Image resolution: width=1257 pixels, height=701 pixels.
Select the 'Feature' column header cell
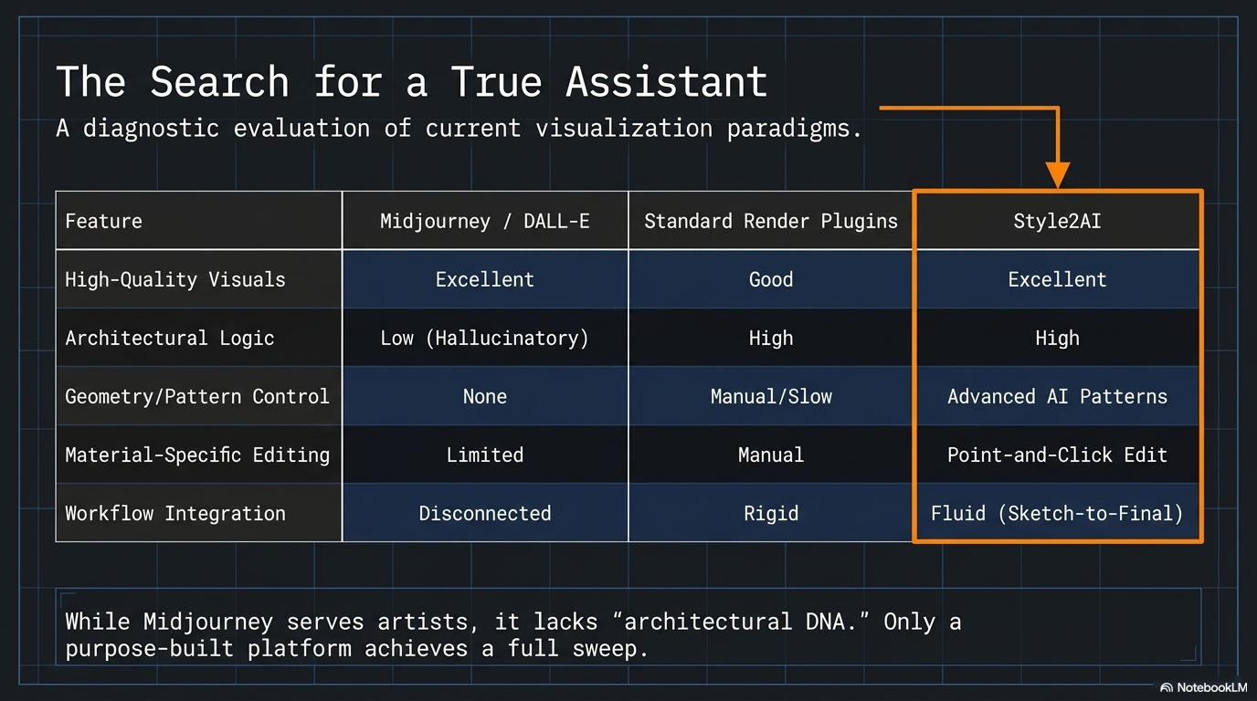[x=199, y=221]
